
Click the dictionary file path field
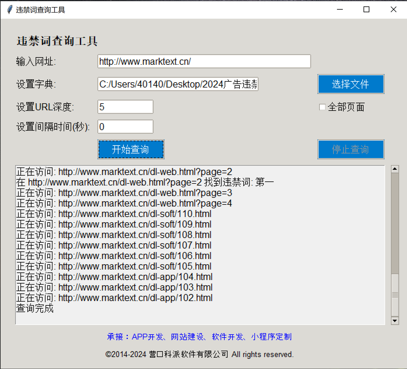point(178,84)
